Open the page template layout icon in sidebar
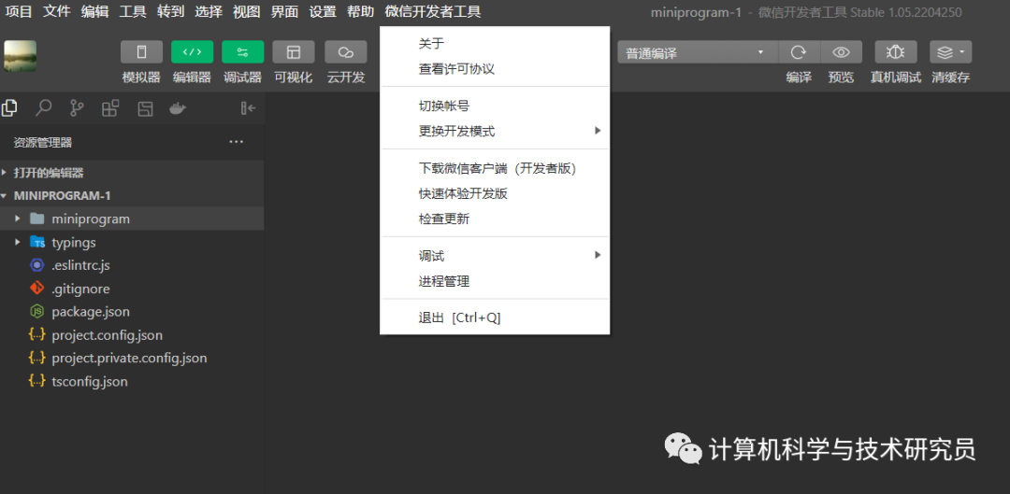 coord(145,108)
